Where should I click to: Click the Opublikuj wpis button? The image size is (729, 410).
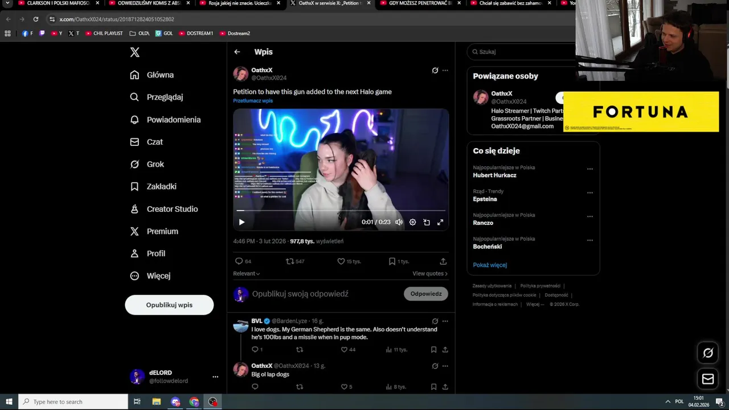coord(169,305)
